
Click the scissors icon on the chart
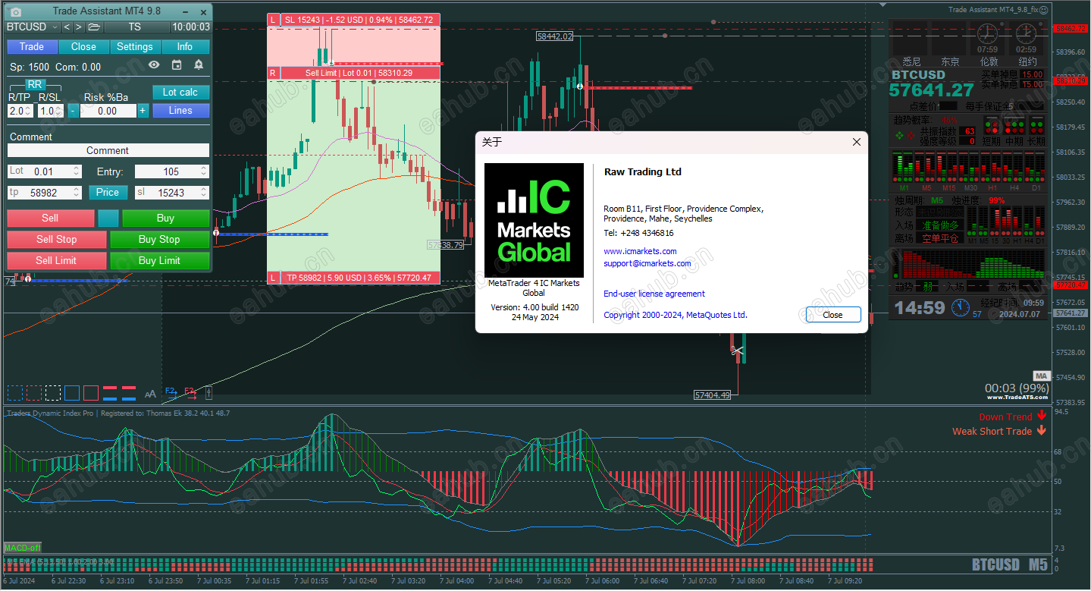coord(738,351)
